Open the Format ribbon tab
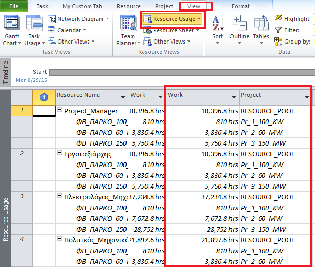315x267 pixels. pyautogui.click(x=241, y=6)
